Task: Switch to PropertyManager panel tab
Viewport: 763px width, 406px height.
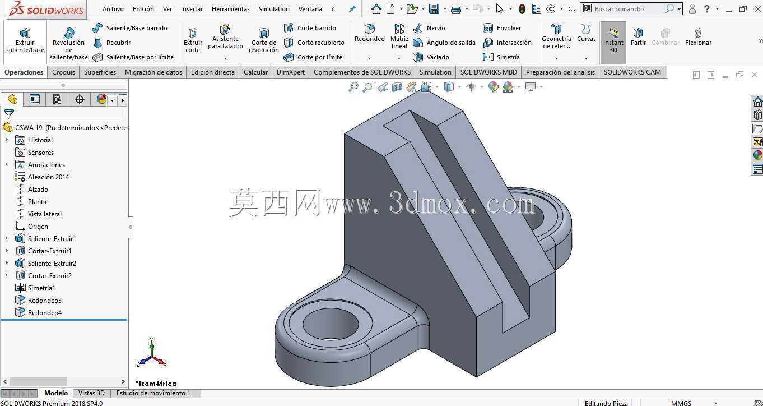Action: pos(35,99)
